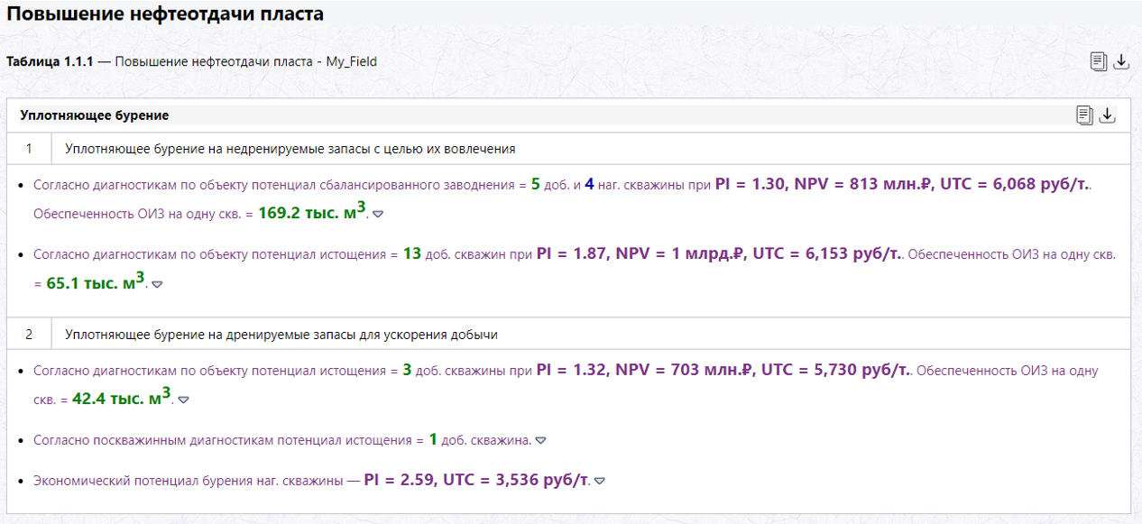Click NPV = 813 млн.₽ value
Image resolution: width=1142 pixels, height=524 pixels.
[x=861, y=184]
